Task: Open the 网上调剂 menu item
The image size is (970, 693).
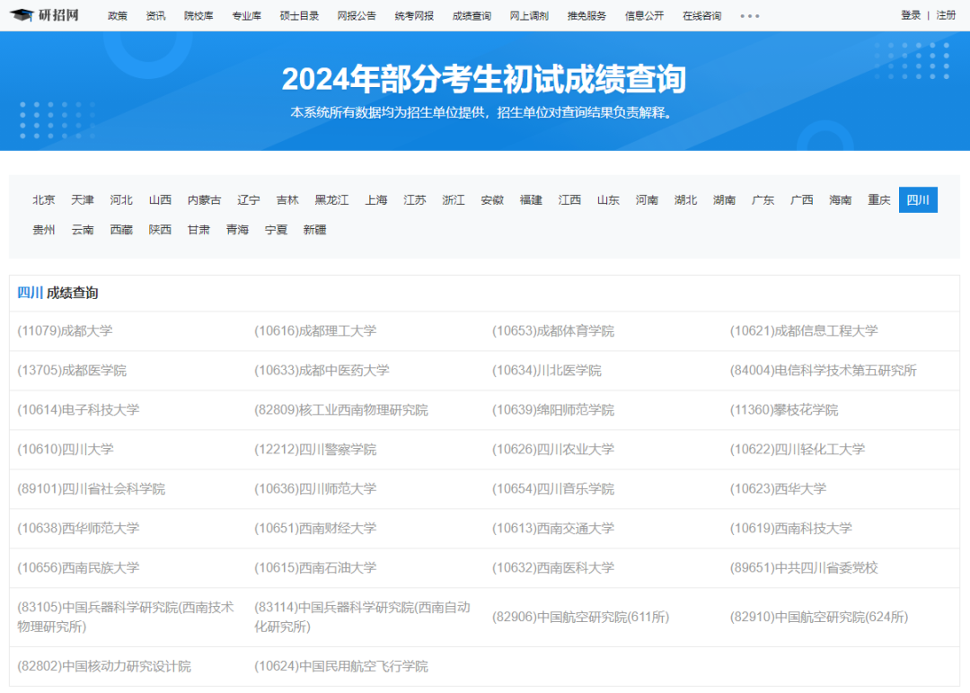Action: coord(528,15)
